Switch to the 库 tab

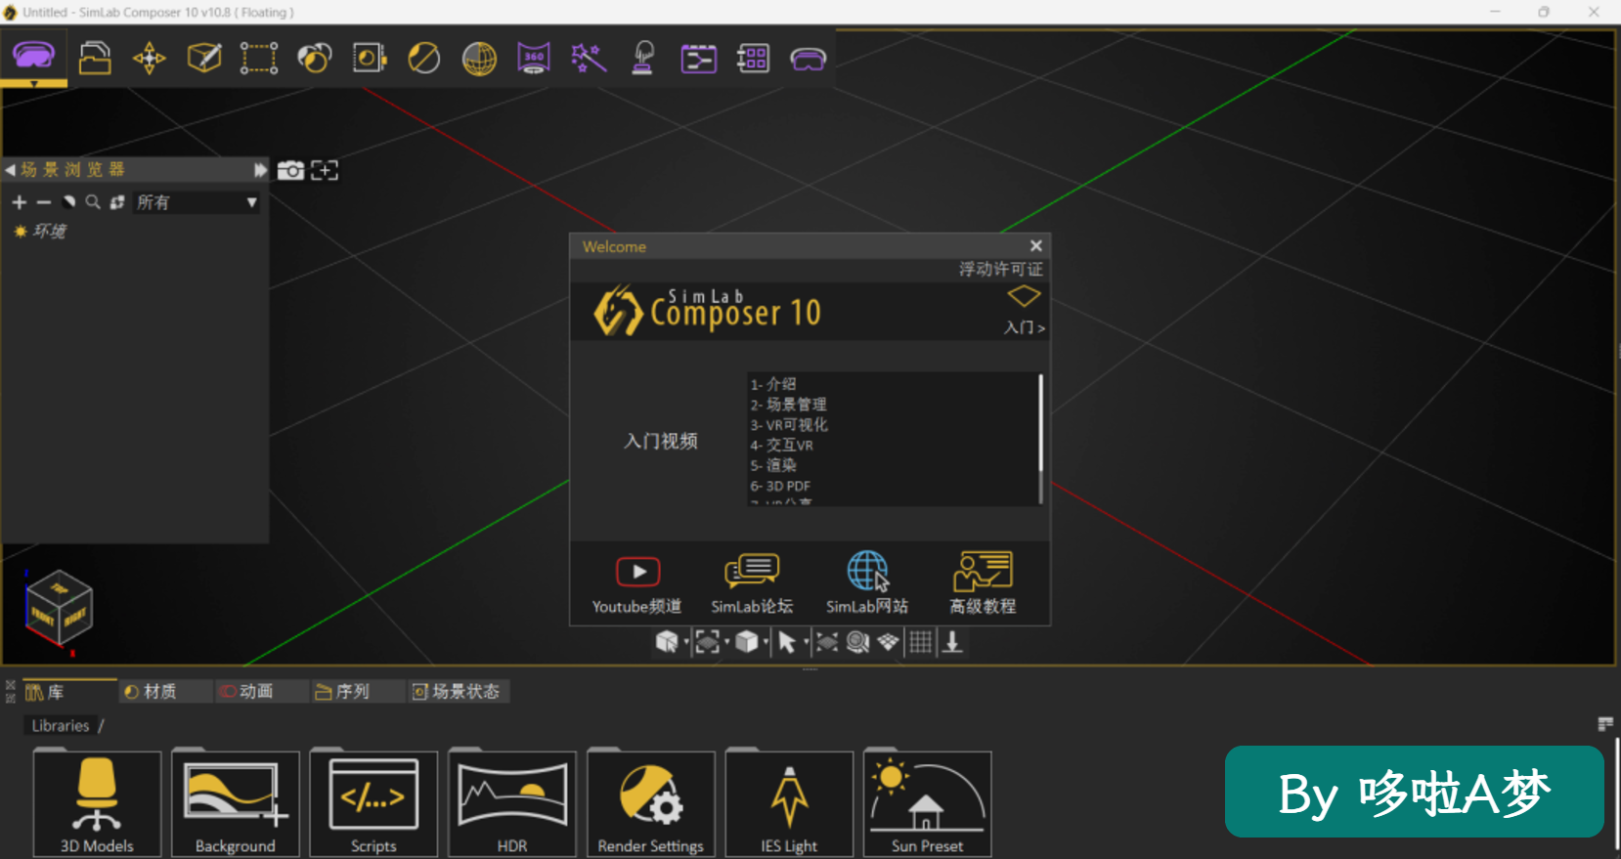click(x=68, y=692)
